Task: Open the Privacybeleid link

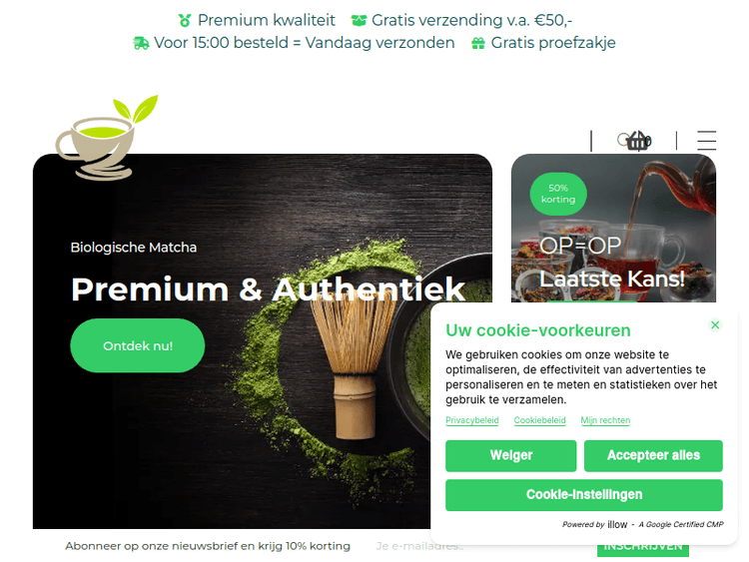Action: [x=472, y=420]
